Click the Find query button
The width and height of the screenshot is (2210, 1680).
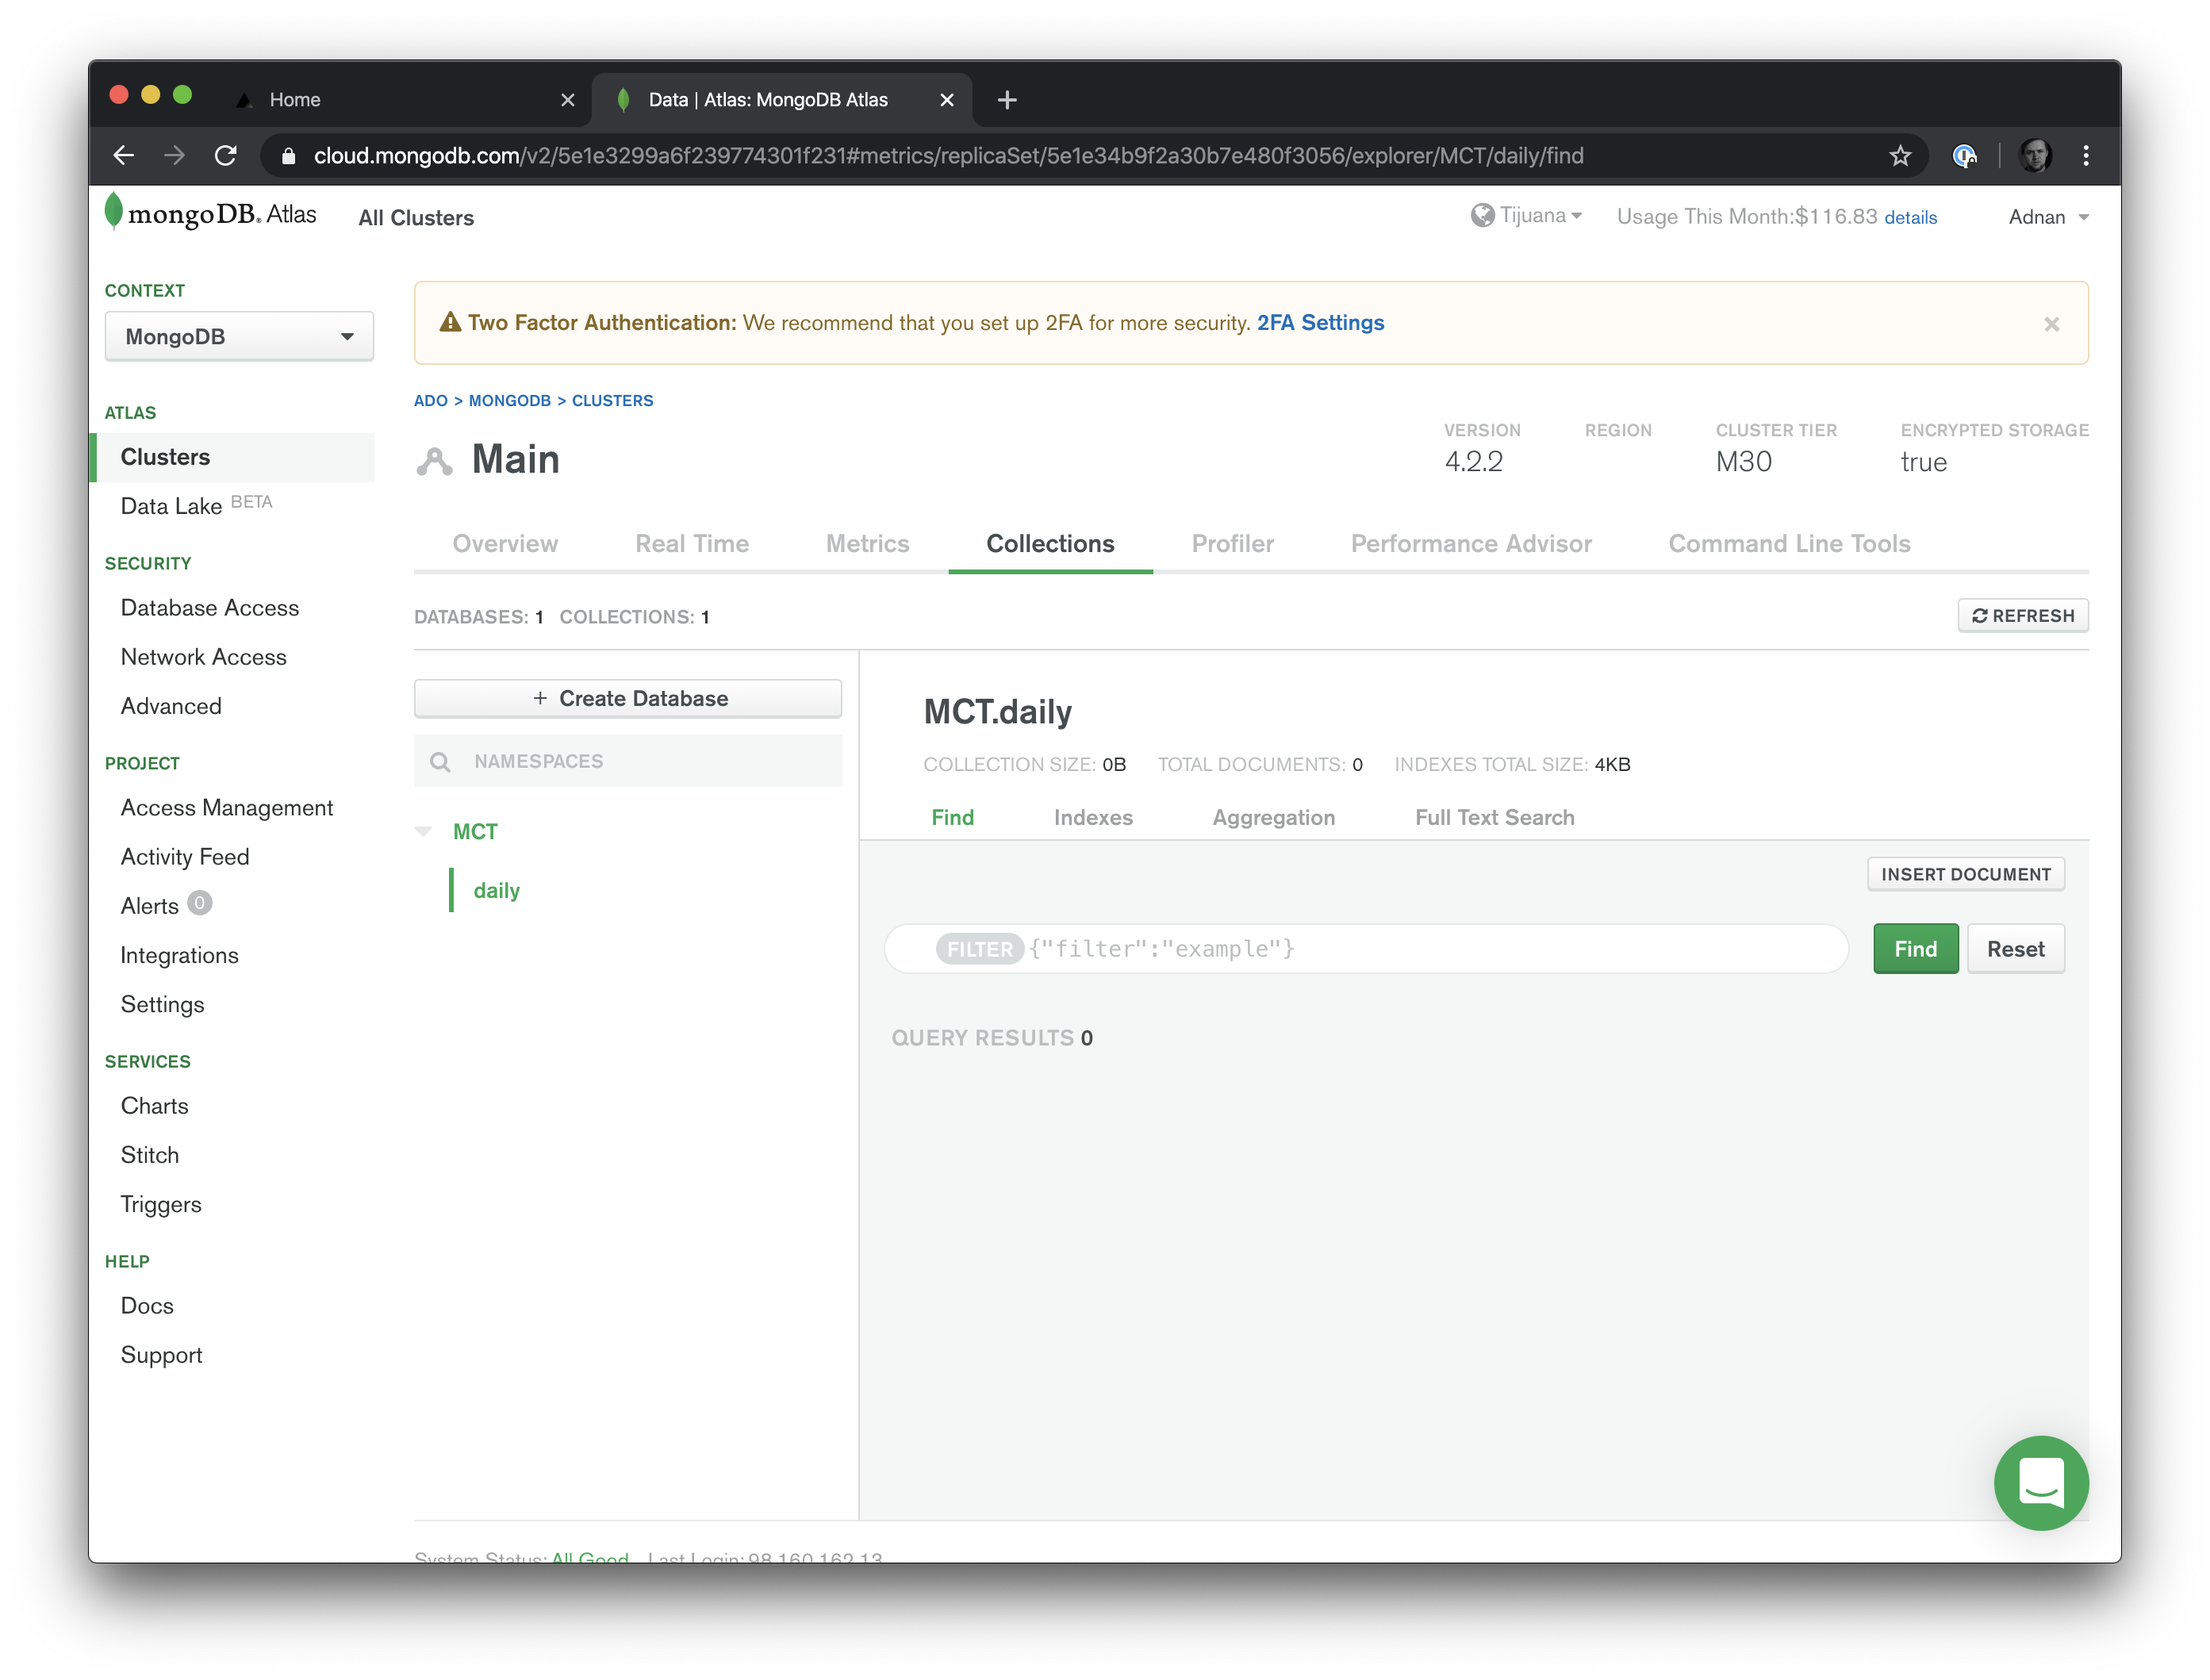pos(1915,948)
